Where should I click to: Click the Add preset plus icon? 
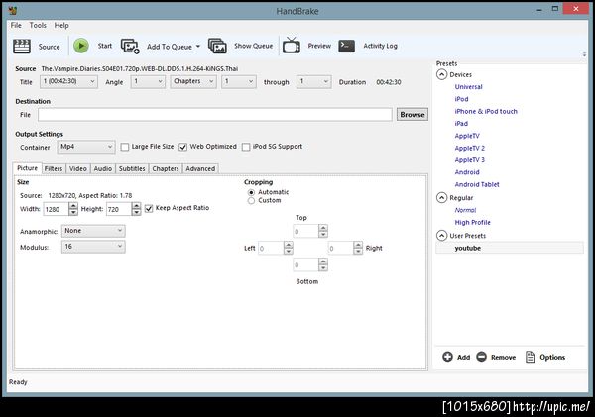click(x=448, y=357)
